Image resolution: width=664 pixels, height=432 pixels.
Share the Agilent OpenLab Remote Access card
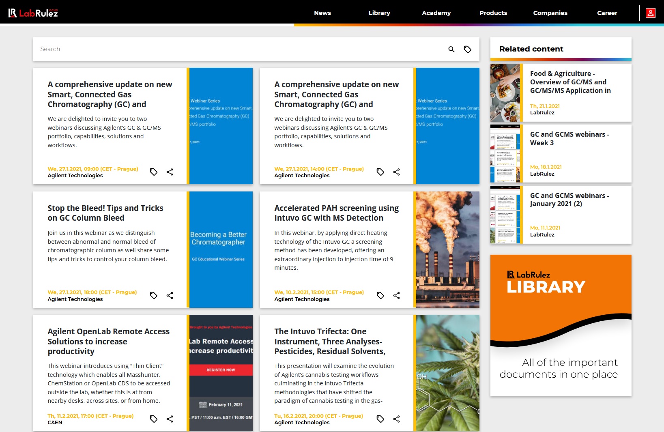coord(170,419)
